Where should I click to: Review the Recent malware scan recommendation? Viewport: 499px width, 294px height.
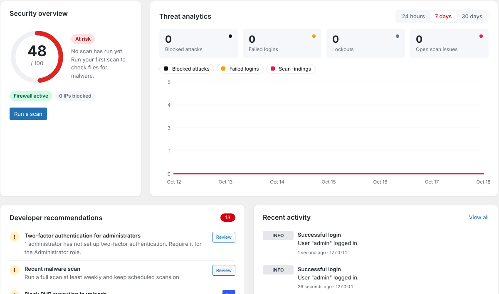click(224, 270)
